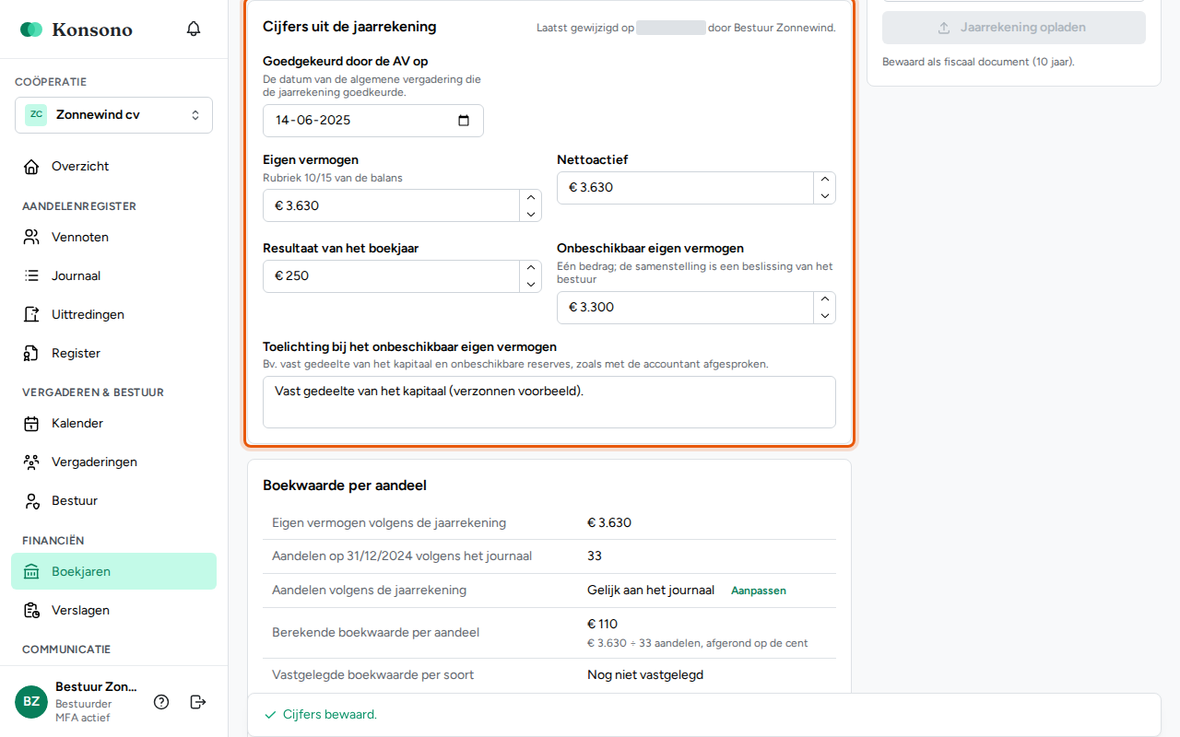Open the calendar picker in date field
The width and height of the screenshot is (1180, 737).
click(464, 121)
